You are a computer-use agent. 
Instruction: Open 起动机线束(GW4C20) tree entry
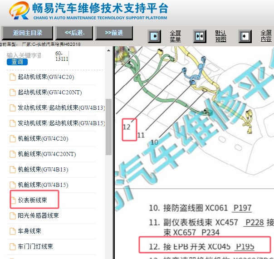(46, 77)
